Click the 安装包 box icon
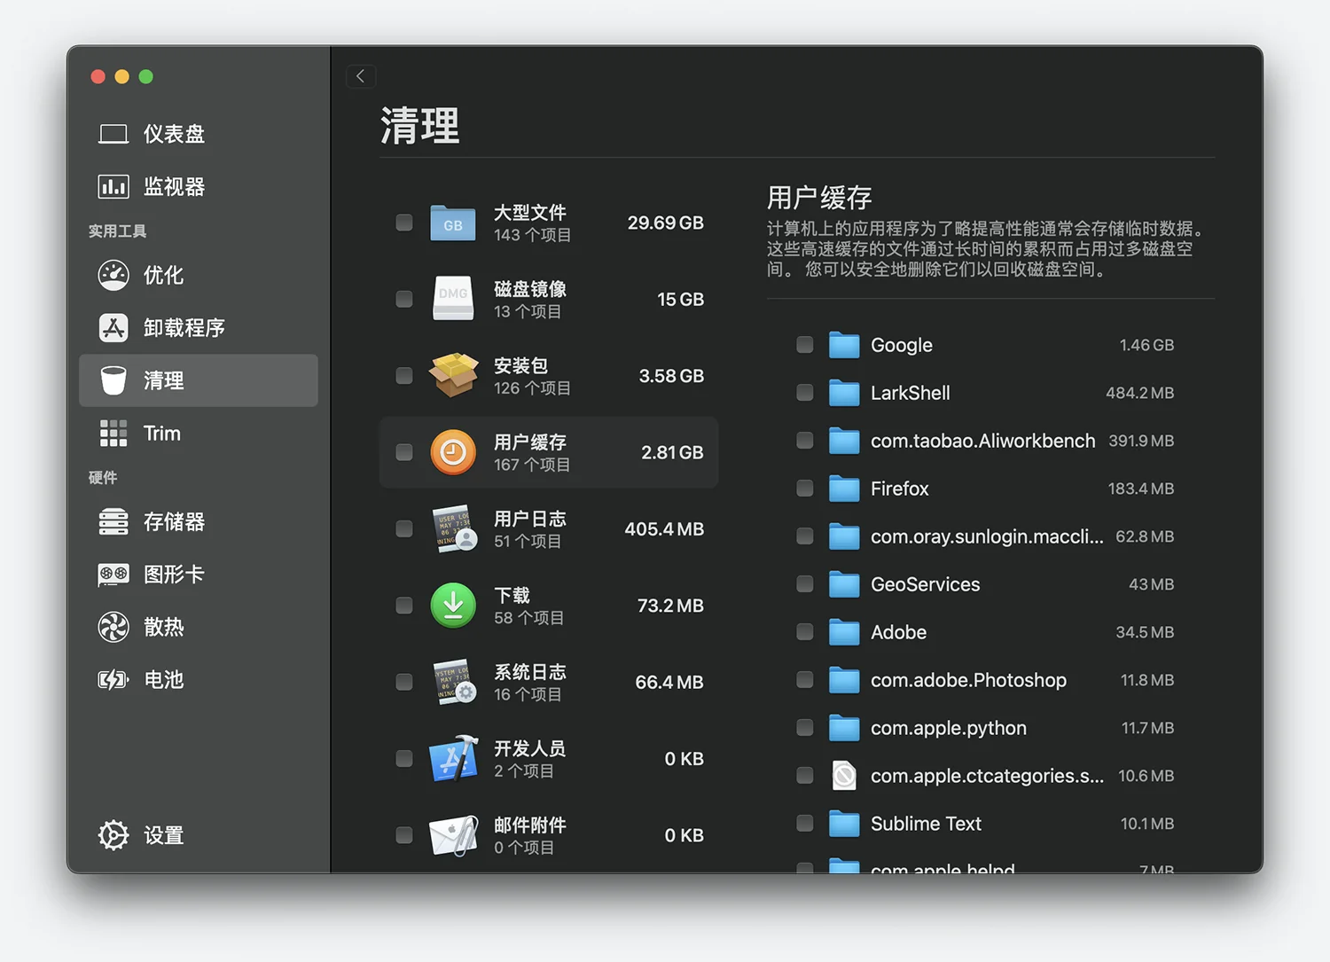 453,375
